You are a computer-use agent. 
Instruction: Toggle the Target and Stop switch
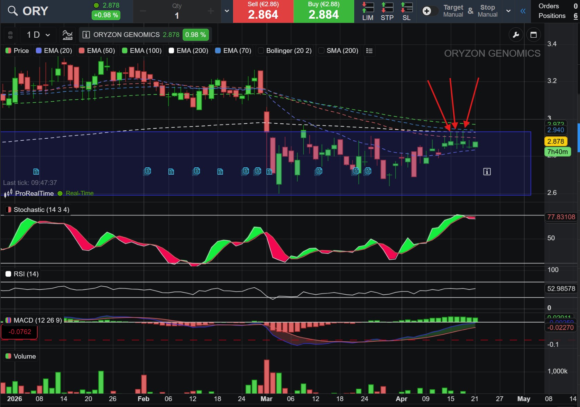point(429,11)
